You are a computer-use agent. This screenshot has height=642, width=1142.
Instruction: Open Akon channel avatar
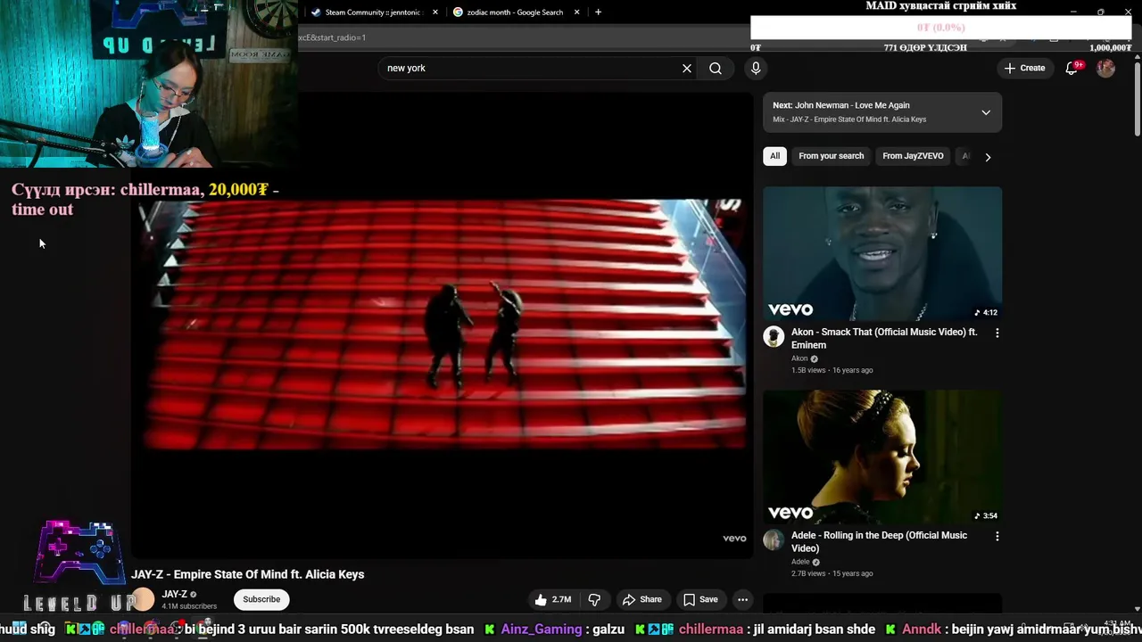click(x=774, y=337)
